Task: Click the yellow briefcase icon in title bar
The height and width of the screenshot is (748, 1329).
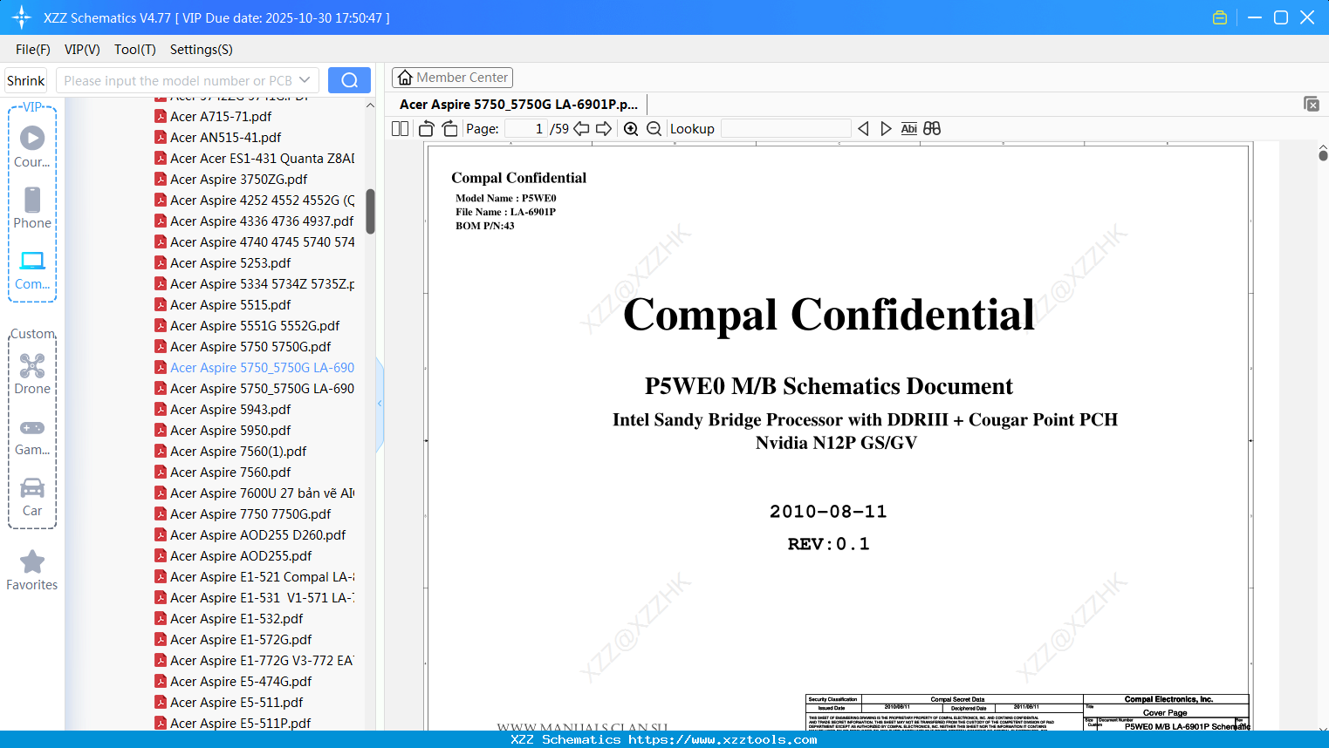Action: coord(1220,17)
